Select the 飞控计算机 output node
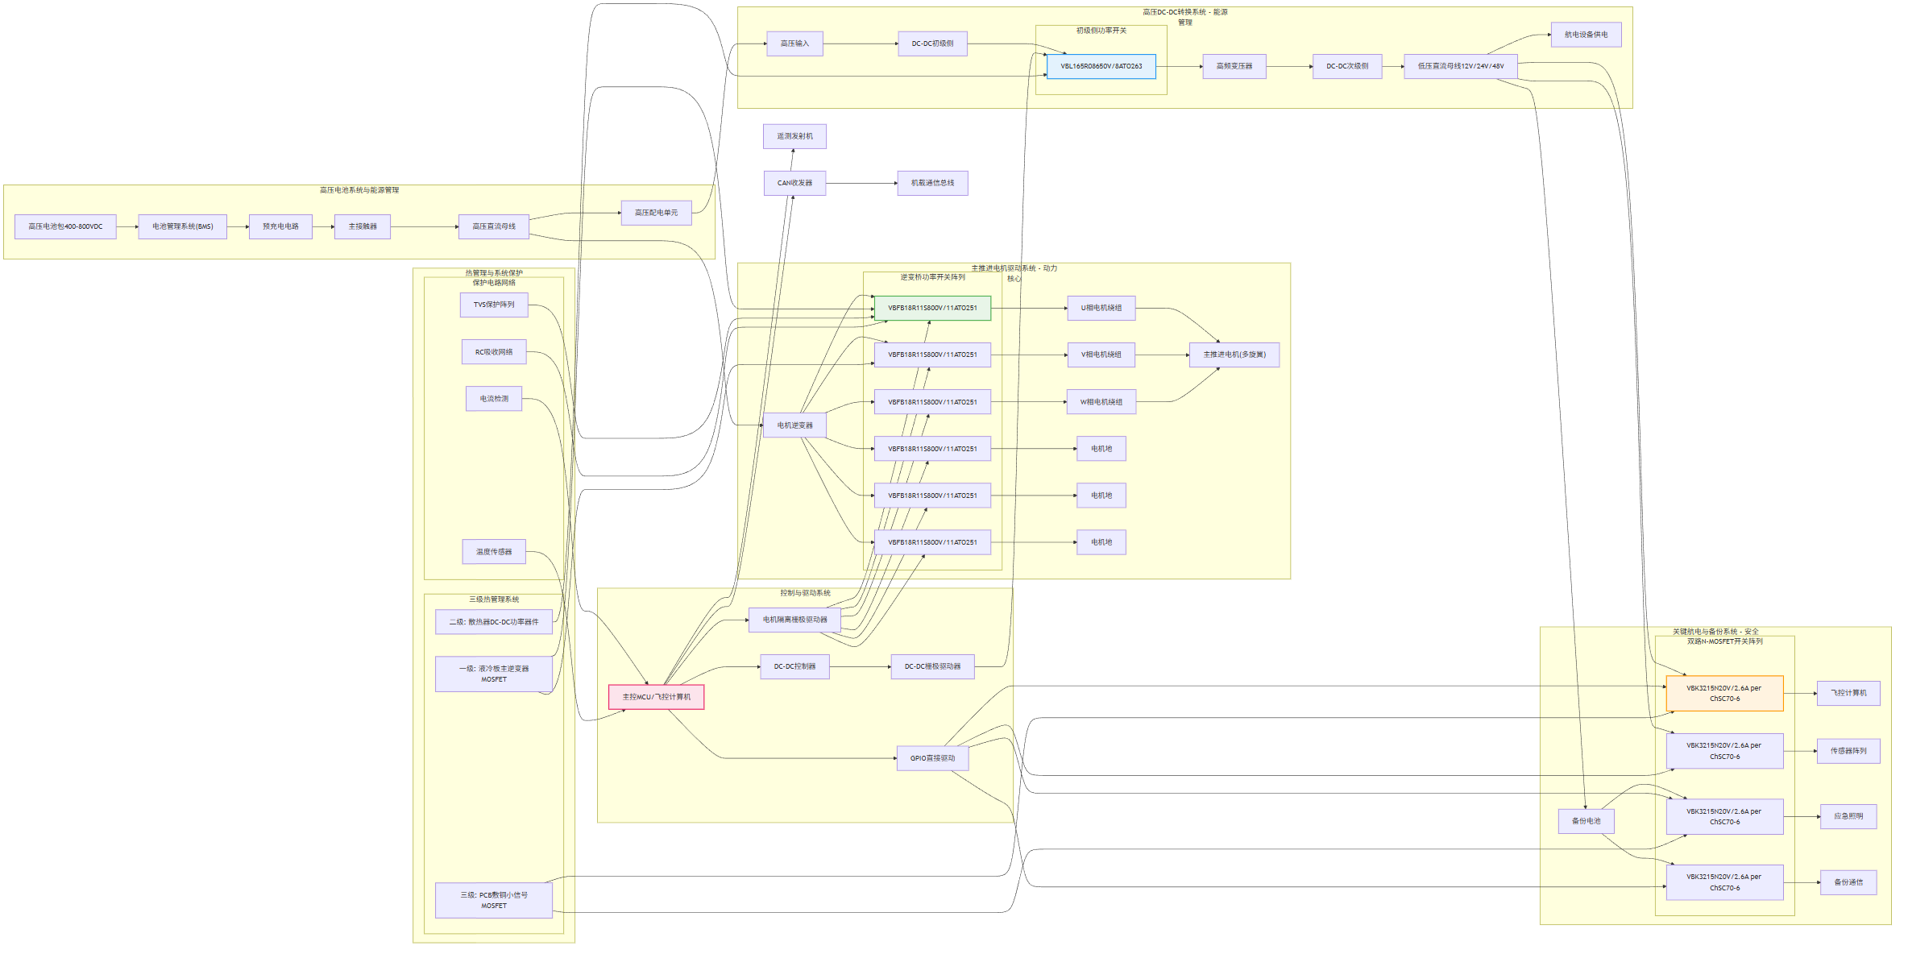Viewport: 1908px width, 954px height. (x=1848, y=693)
